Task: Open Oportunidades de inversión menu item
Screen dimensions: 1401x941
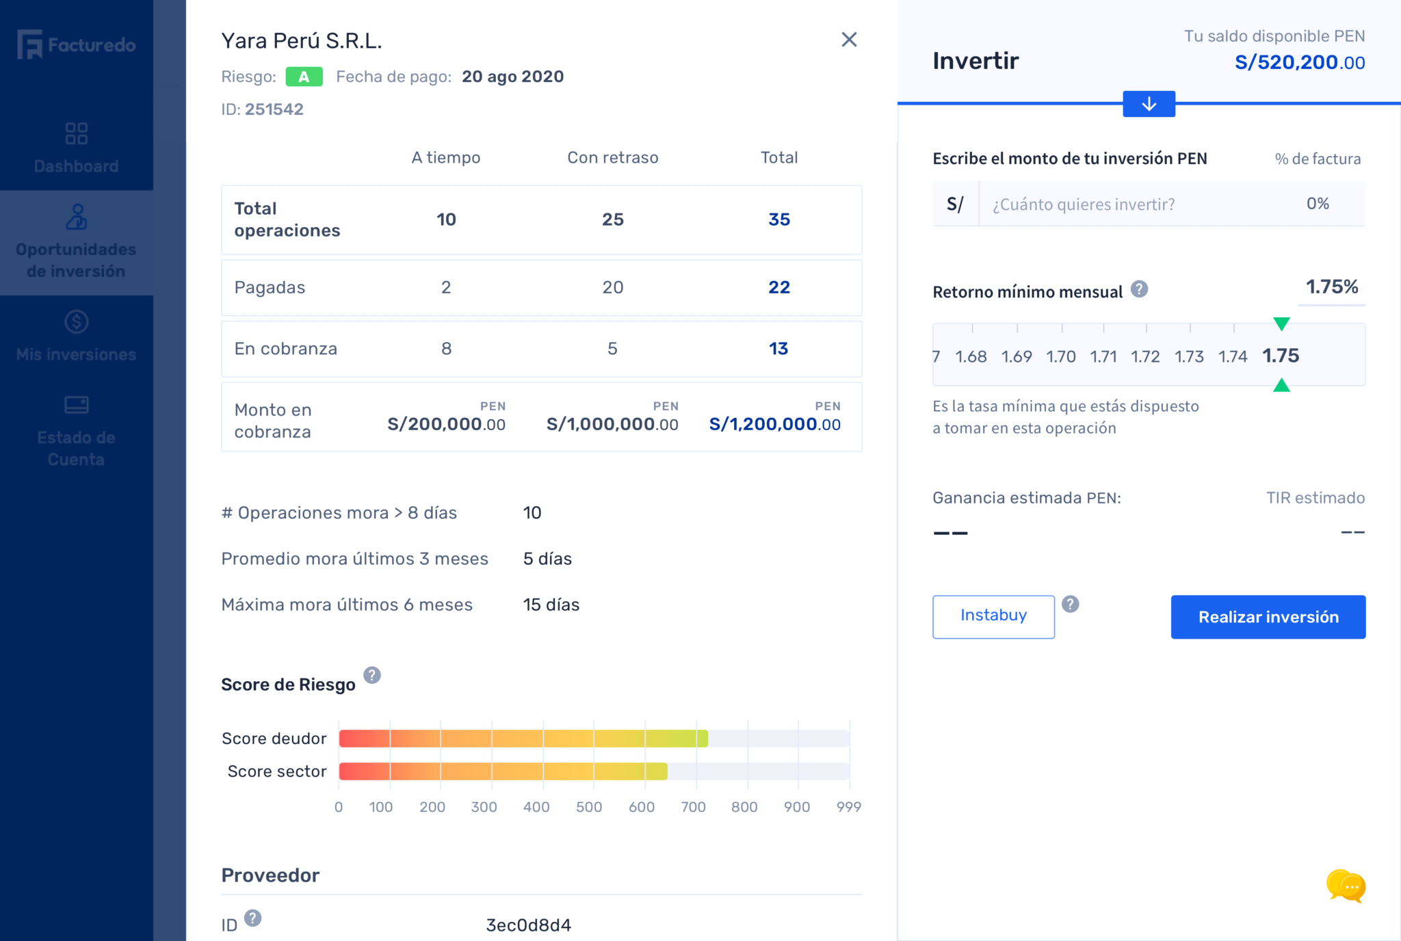Action: click(x=76, y=242)
